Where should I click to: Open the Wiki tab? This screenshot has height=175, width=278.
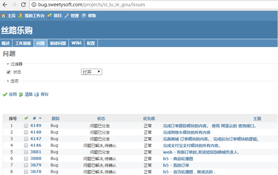76,43
